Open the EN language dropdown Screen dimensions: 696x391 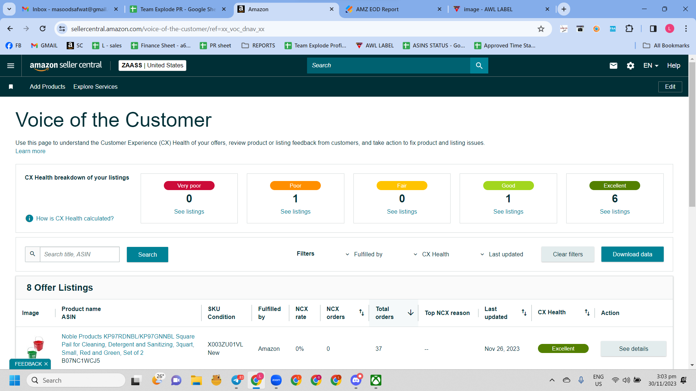point(651,66)
